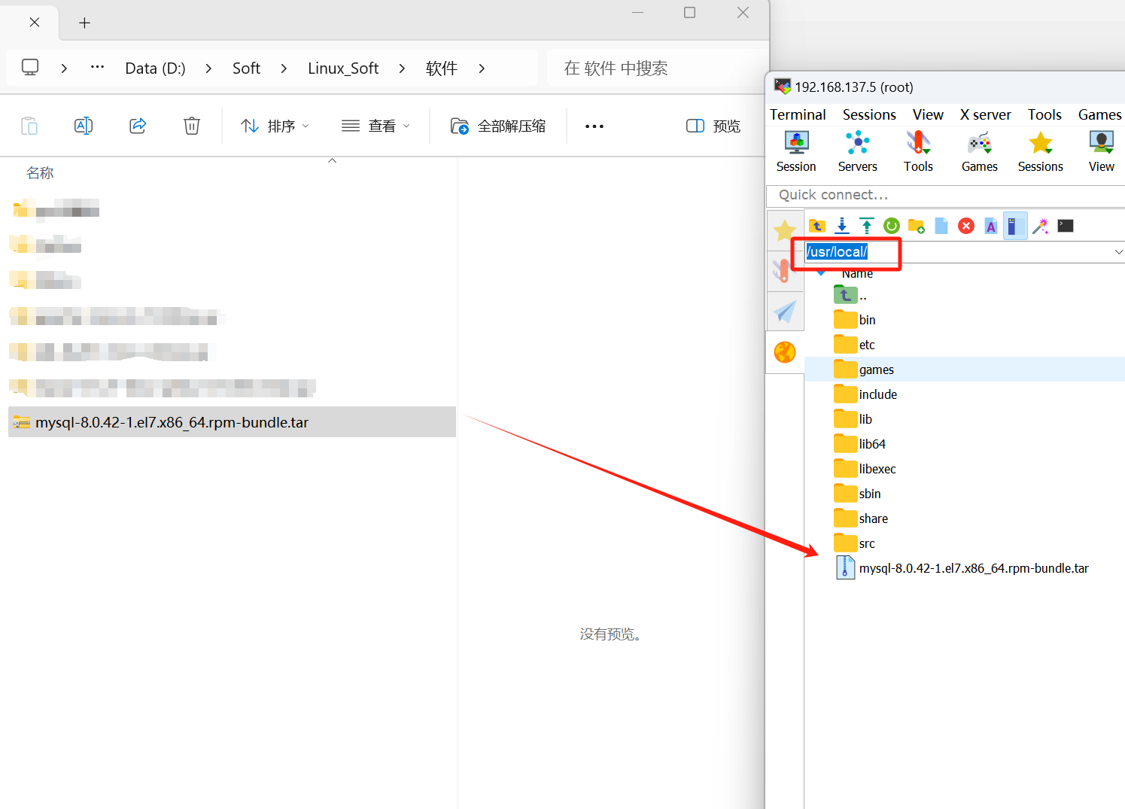Open the X server menu

tap(986, 114)
